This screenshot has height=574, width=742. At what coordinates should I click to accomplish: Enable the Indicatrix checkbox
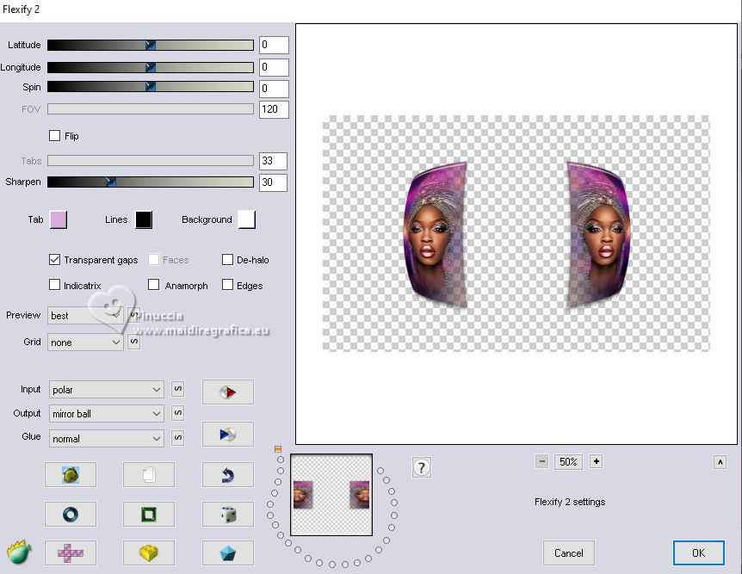coord(54,284)
